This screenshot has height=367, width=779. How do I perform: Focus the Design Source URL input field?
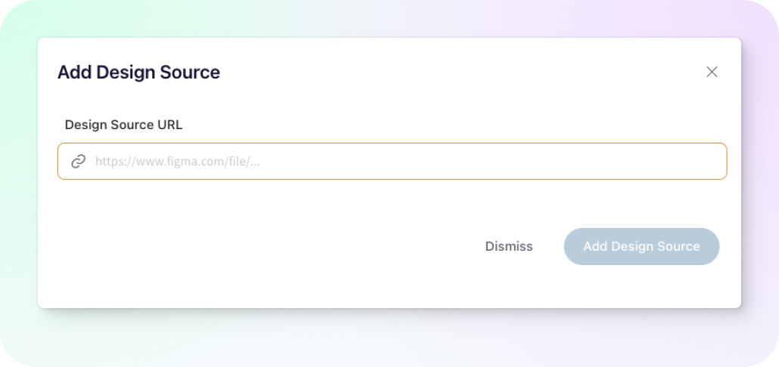[x=392, y=161]
